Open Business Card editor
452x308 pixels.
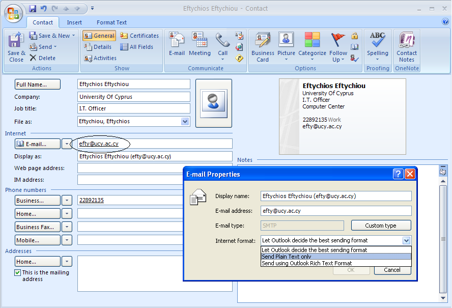pyautogui.click(x=263, y=47)
